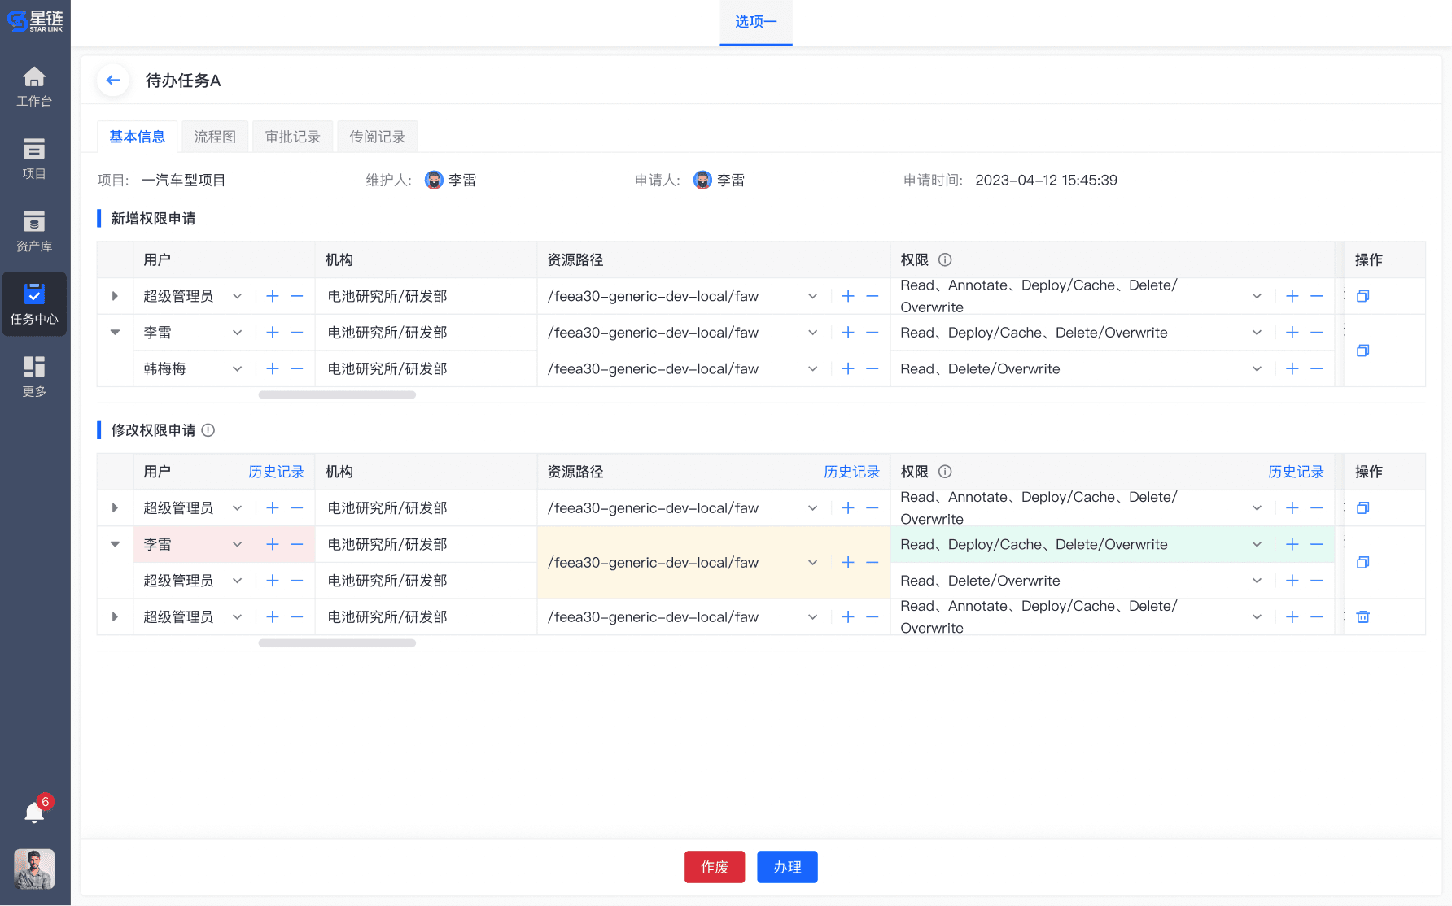Click the back arrow beside 待办任务A

[113, 81]
